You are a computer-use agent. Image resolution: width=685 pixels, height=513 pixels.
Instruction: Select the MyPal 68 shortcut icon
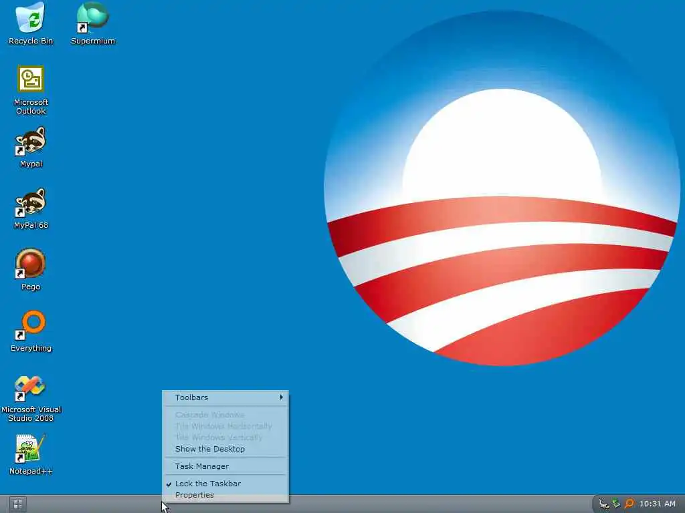31,208
